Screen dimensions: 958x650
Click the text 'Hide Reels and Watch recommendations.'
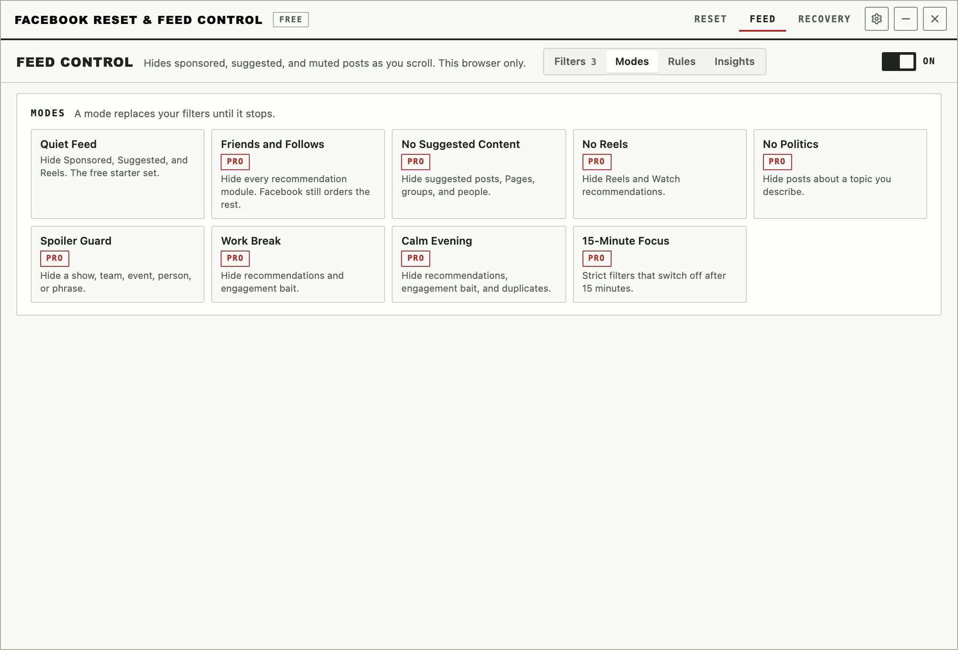631,185
